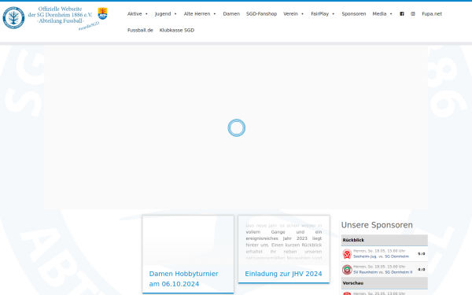This screenshot has width=472, height=295.
Task: Click the Vorschau section header
Action: coord(385,283)
